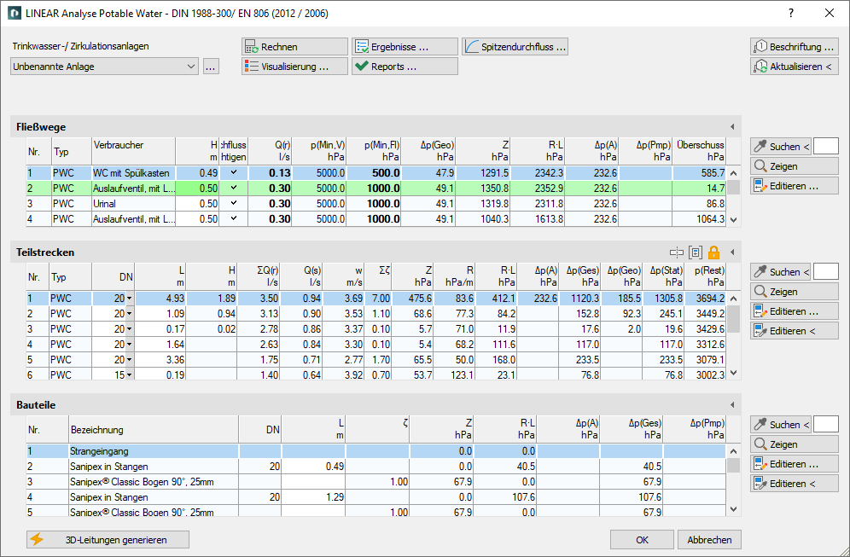Viewport: 850px width, 557px height.
Task: Click 'Strangeingang' row in Bauteile
Action: (376, 450)
